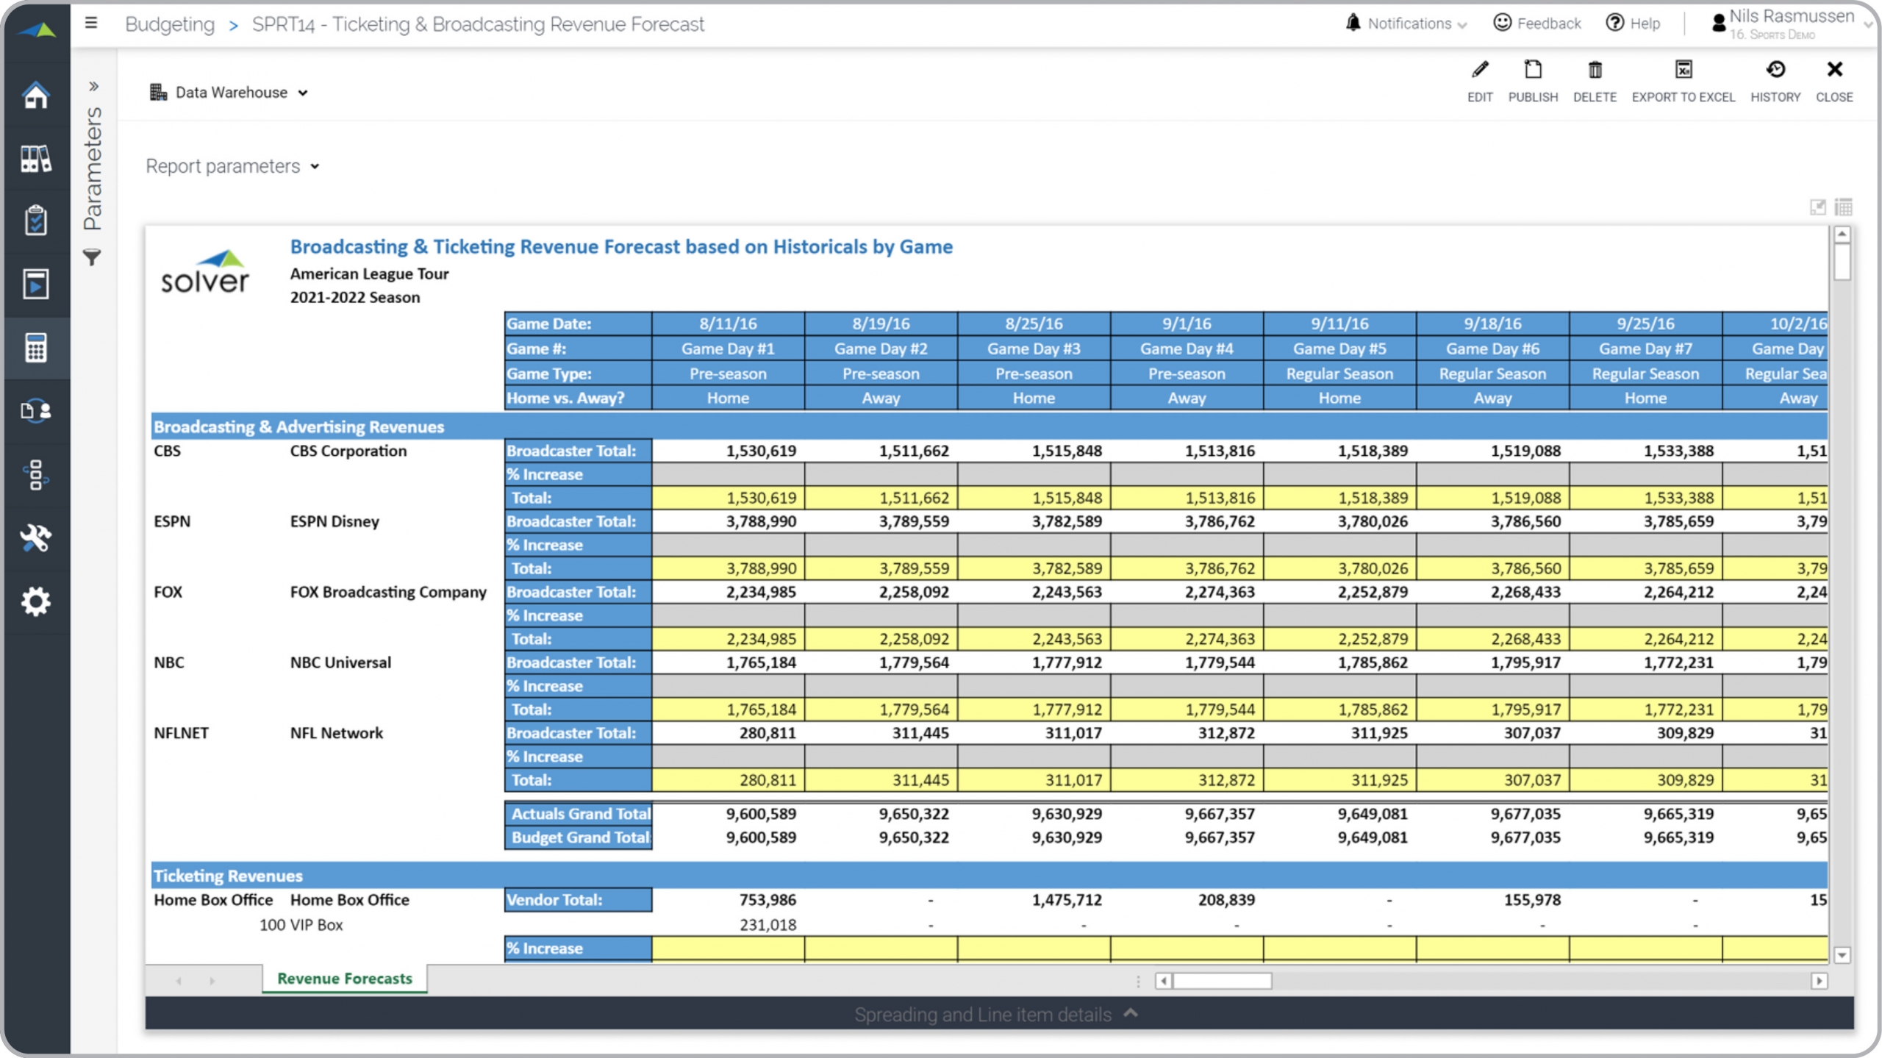
Task: Expand the Parameters side panel
Action: (x=93, y=87)
